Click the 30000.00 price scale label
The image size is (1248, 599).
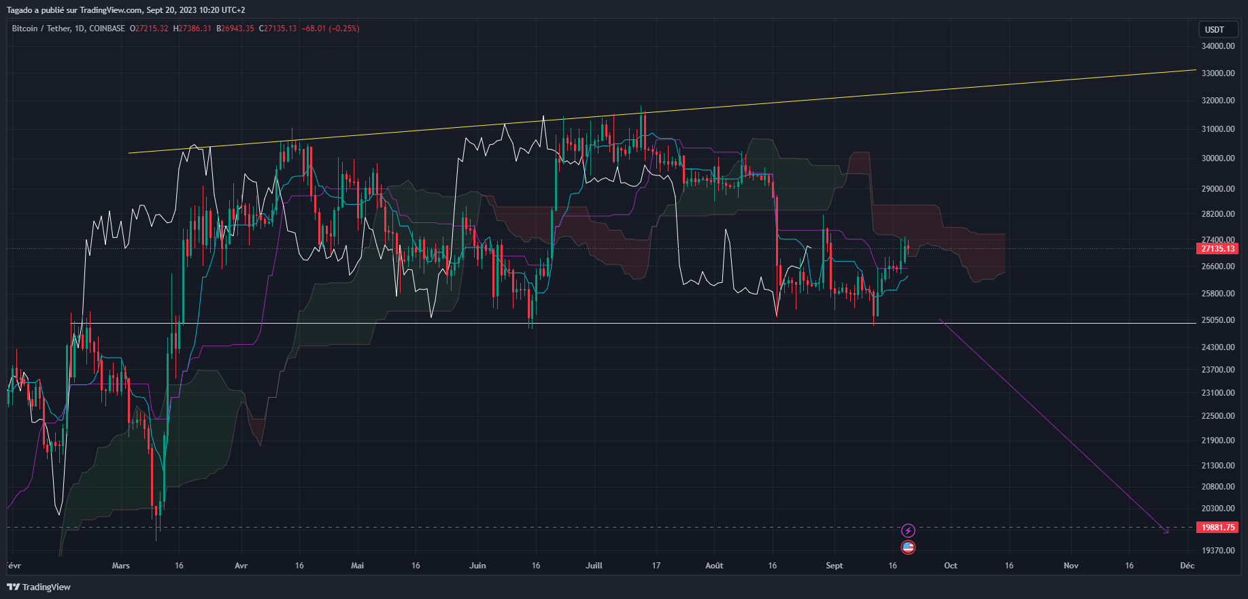tap(1218, 158)
